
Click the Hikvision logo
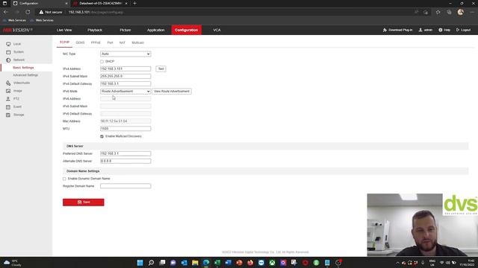17,30
